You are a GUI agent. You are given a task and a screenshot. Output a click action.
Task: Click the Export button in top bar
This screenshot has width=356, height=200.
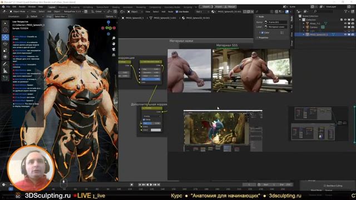point(206,7)
